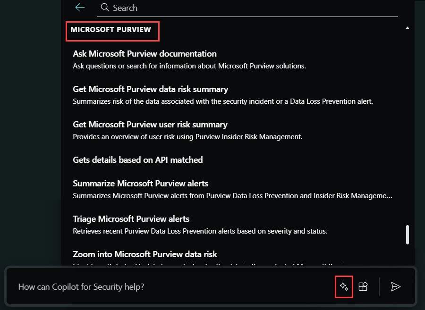This screenshot has width=425, height=310.
Task: Click the vertical scrollbar thumb
Action: point(408,235)
